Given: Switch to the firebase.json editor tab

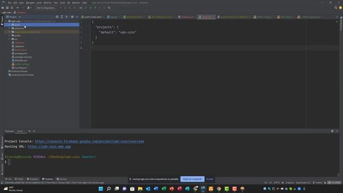Looking at the screenshot, I should (x=187, y=17).
